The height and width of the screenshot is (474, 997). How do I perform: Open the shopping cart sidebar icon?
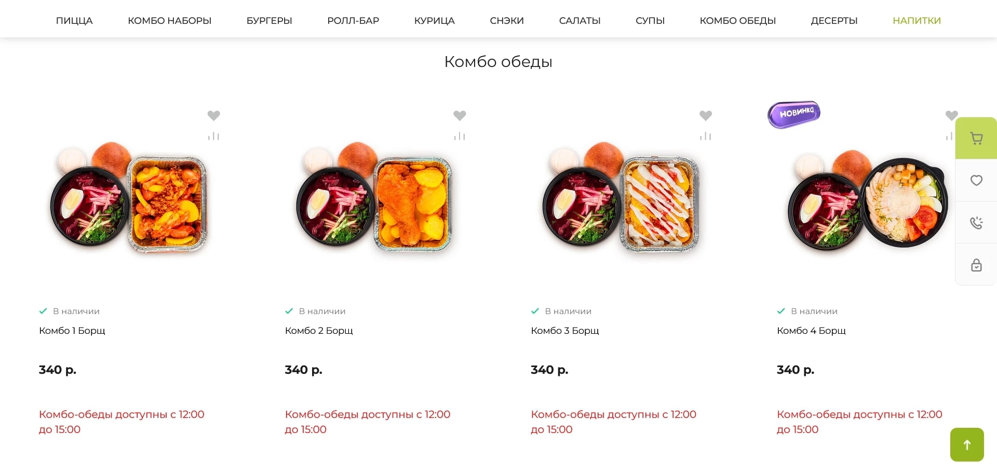976,138
